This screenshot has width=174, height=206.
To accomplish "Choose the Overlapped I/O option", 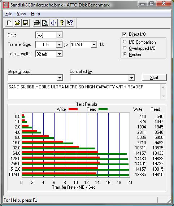I will coord(125,48).
